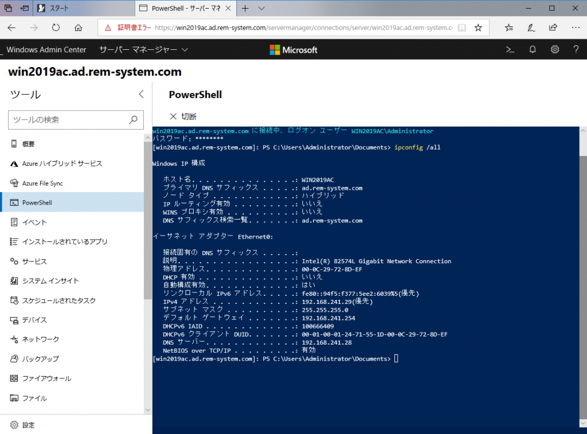Open the notification bell in the top bar
This screenshot has height=434, width=587.
532,49
